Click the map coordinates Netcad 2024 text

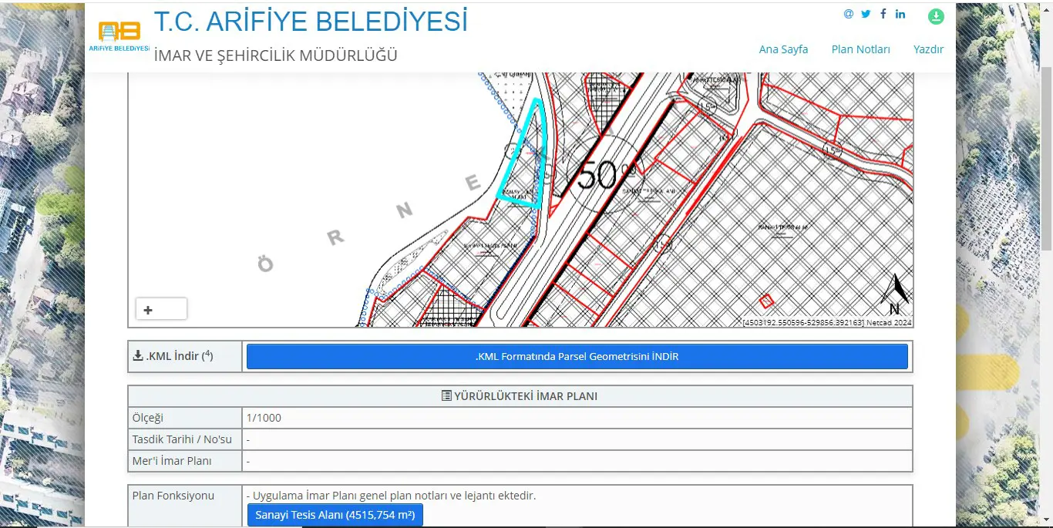point(826,322)
